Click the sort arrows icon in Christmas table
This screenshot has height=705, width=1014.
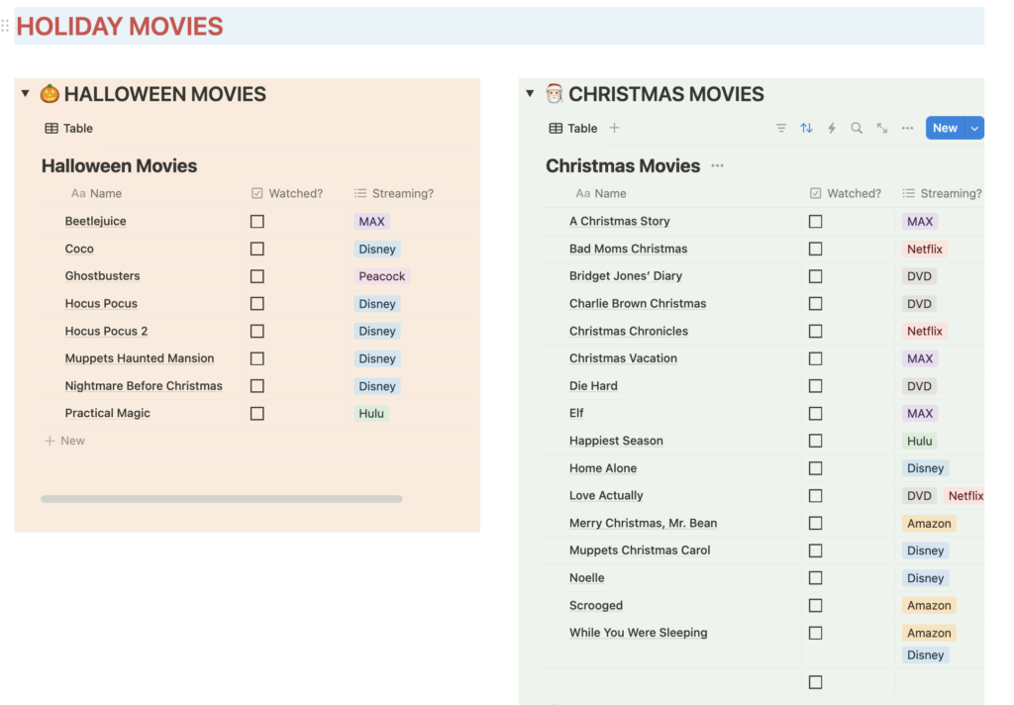pyautogui.click(x=806, y=128)
